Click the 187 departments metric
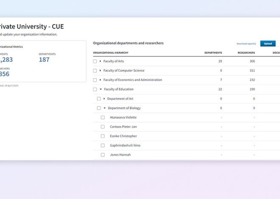The height and width of the screenshot is (199, 280). click(x=44, y=60)
